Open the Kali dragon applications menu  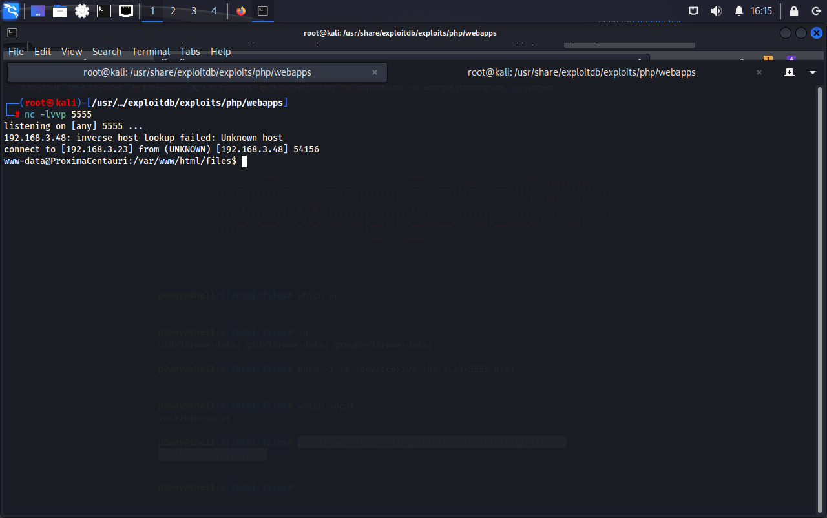11,11
